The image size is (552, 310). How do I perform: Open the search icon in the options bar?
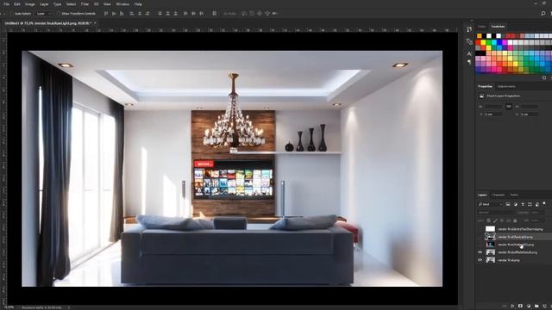tap(543, 14)
